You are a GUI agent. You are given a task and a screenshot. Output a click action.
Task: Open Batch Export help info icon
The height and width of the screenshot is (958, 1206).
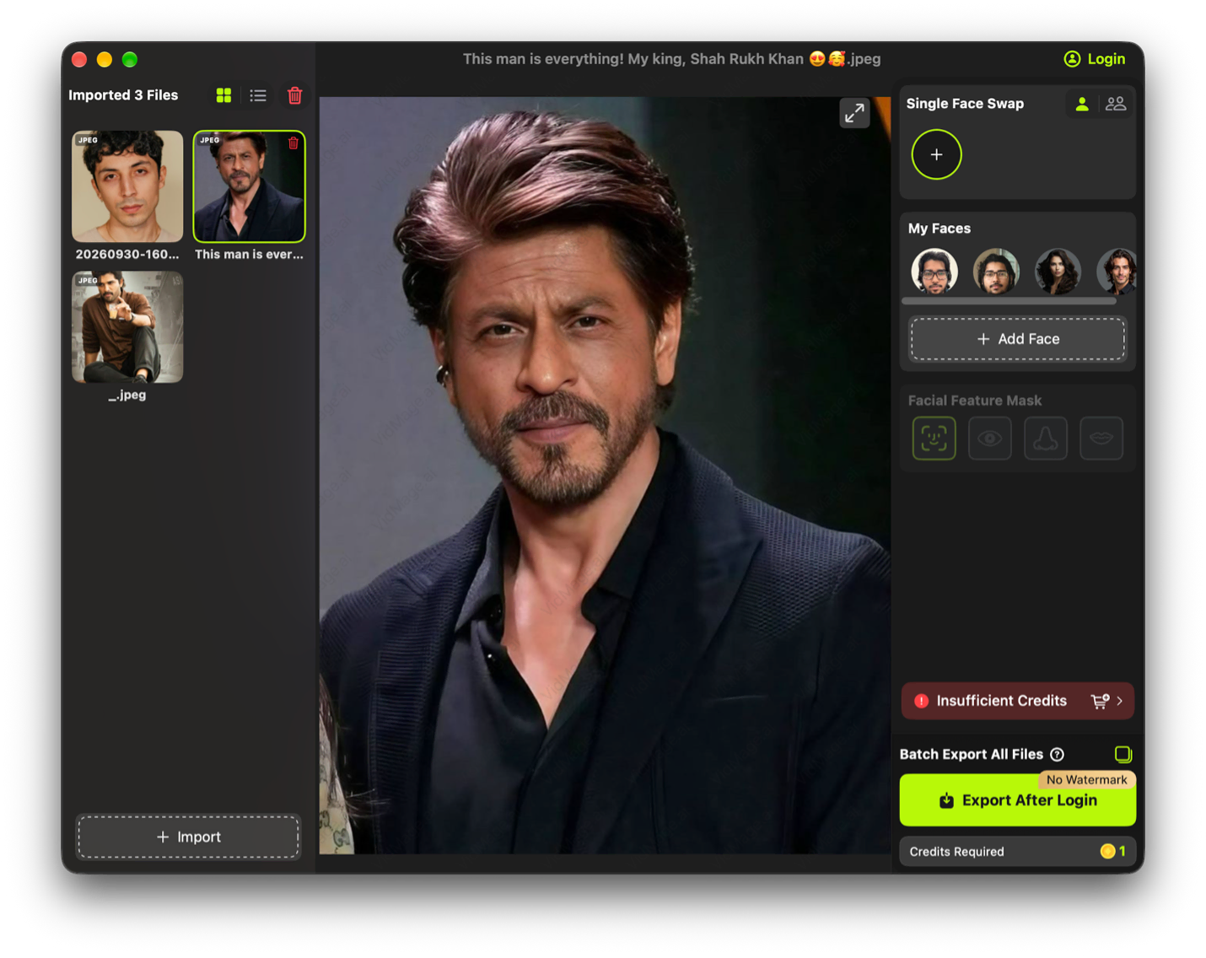[1057, 754]
